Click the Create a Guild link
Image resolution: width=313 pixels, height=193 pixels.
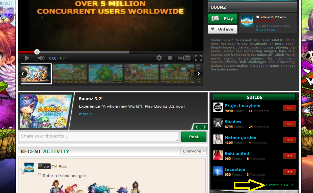point(280,185)
